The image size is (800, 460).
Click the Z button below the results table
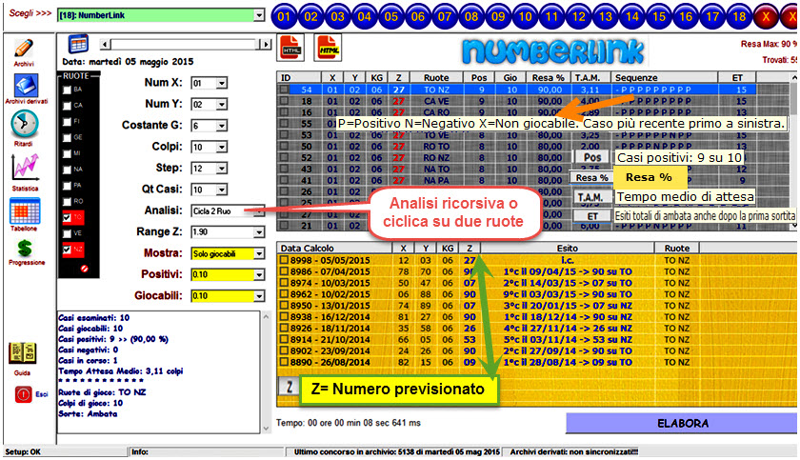[x=289, y=386]
